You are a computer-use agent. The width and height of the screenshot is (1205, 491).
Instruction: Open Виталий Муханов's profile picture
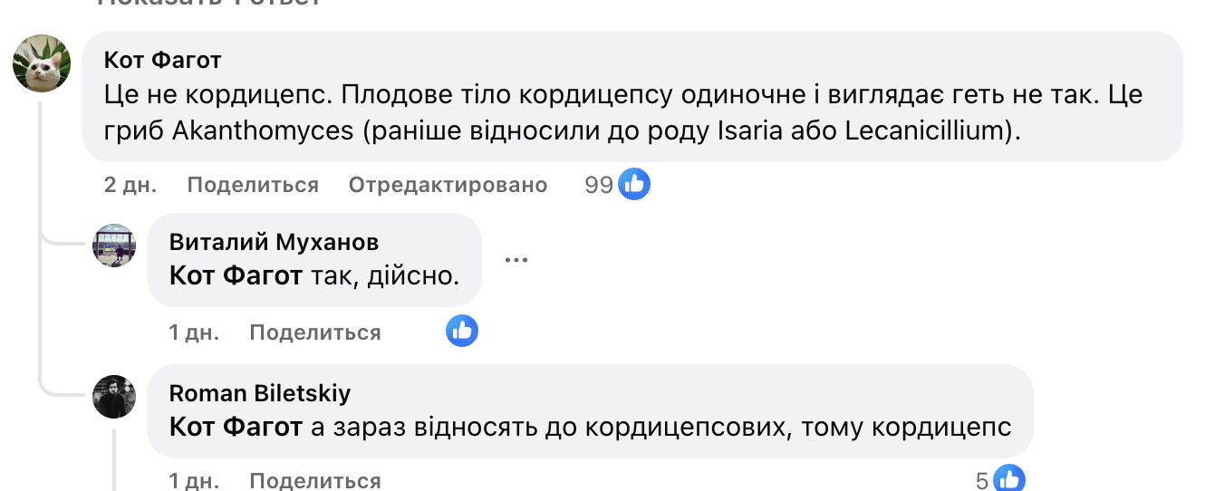114,245
